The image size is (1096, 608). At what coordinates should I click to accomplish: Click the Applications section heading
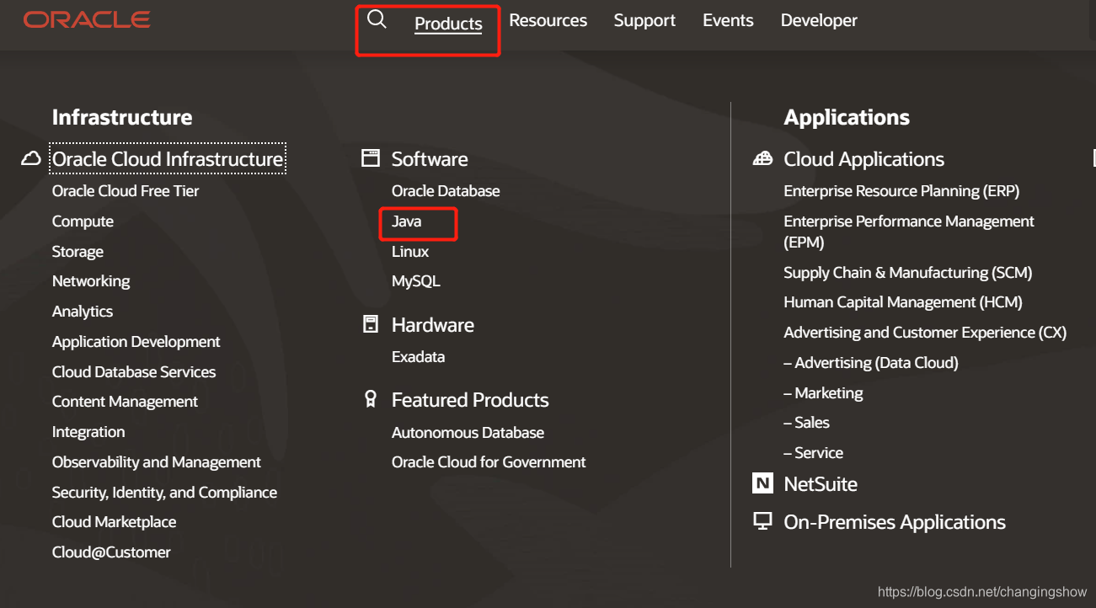(x=847, y=117)
